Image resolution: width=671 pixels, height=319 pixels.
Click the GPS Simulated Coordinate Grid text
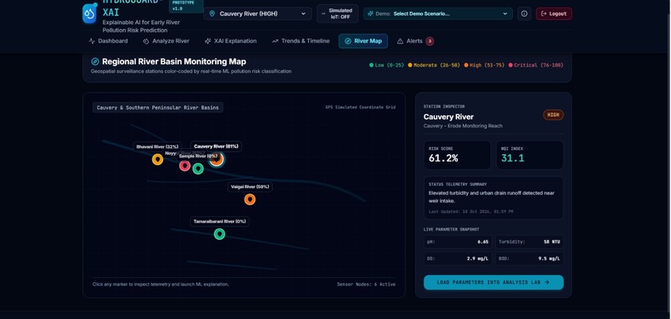(x=360, y=107)
